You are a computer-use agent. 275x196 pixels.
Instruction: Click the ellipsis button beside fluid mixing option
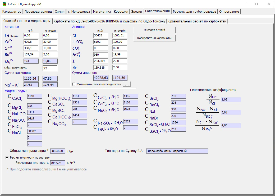tap(127, 84)
